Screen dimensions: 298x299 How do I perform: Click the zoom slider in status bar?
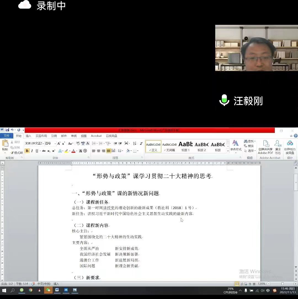(x=282, y=284)
